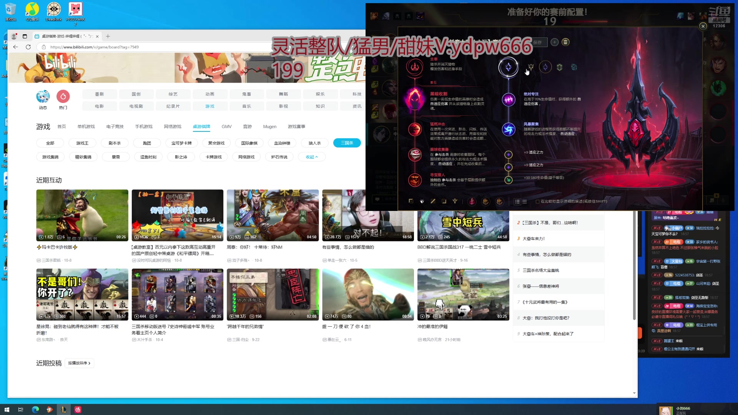Open the PICO PARK 2 desktop shortcut
The width and height of the screenshot is (738, 415).
75,14
